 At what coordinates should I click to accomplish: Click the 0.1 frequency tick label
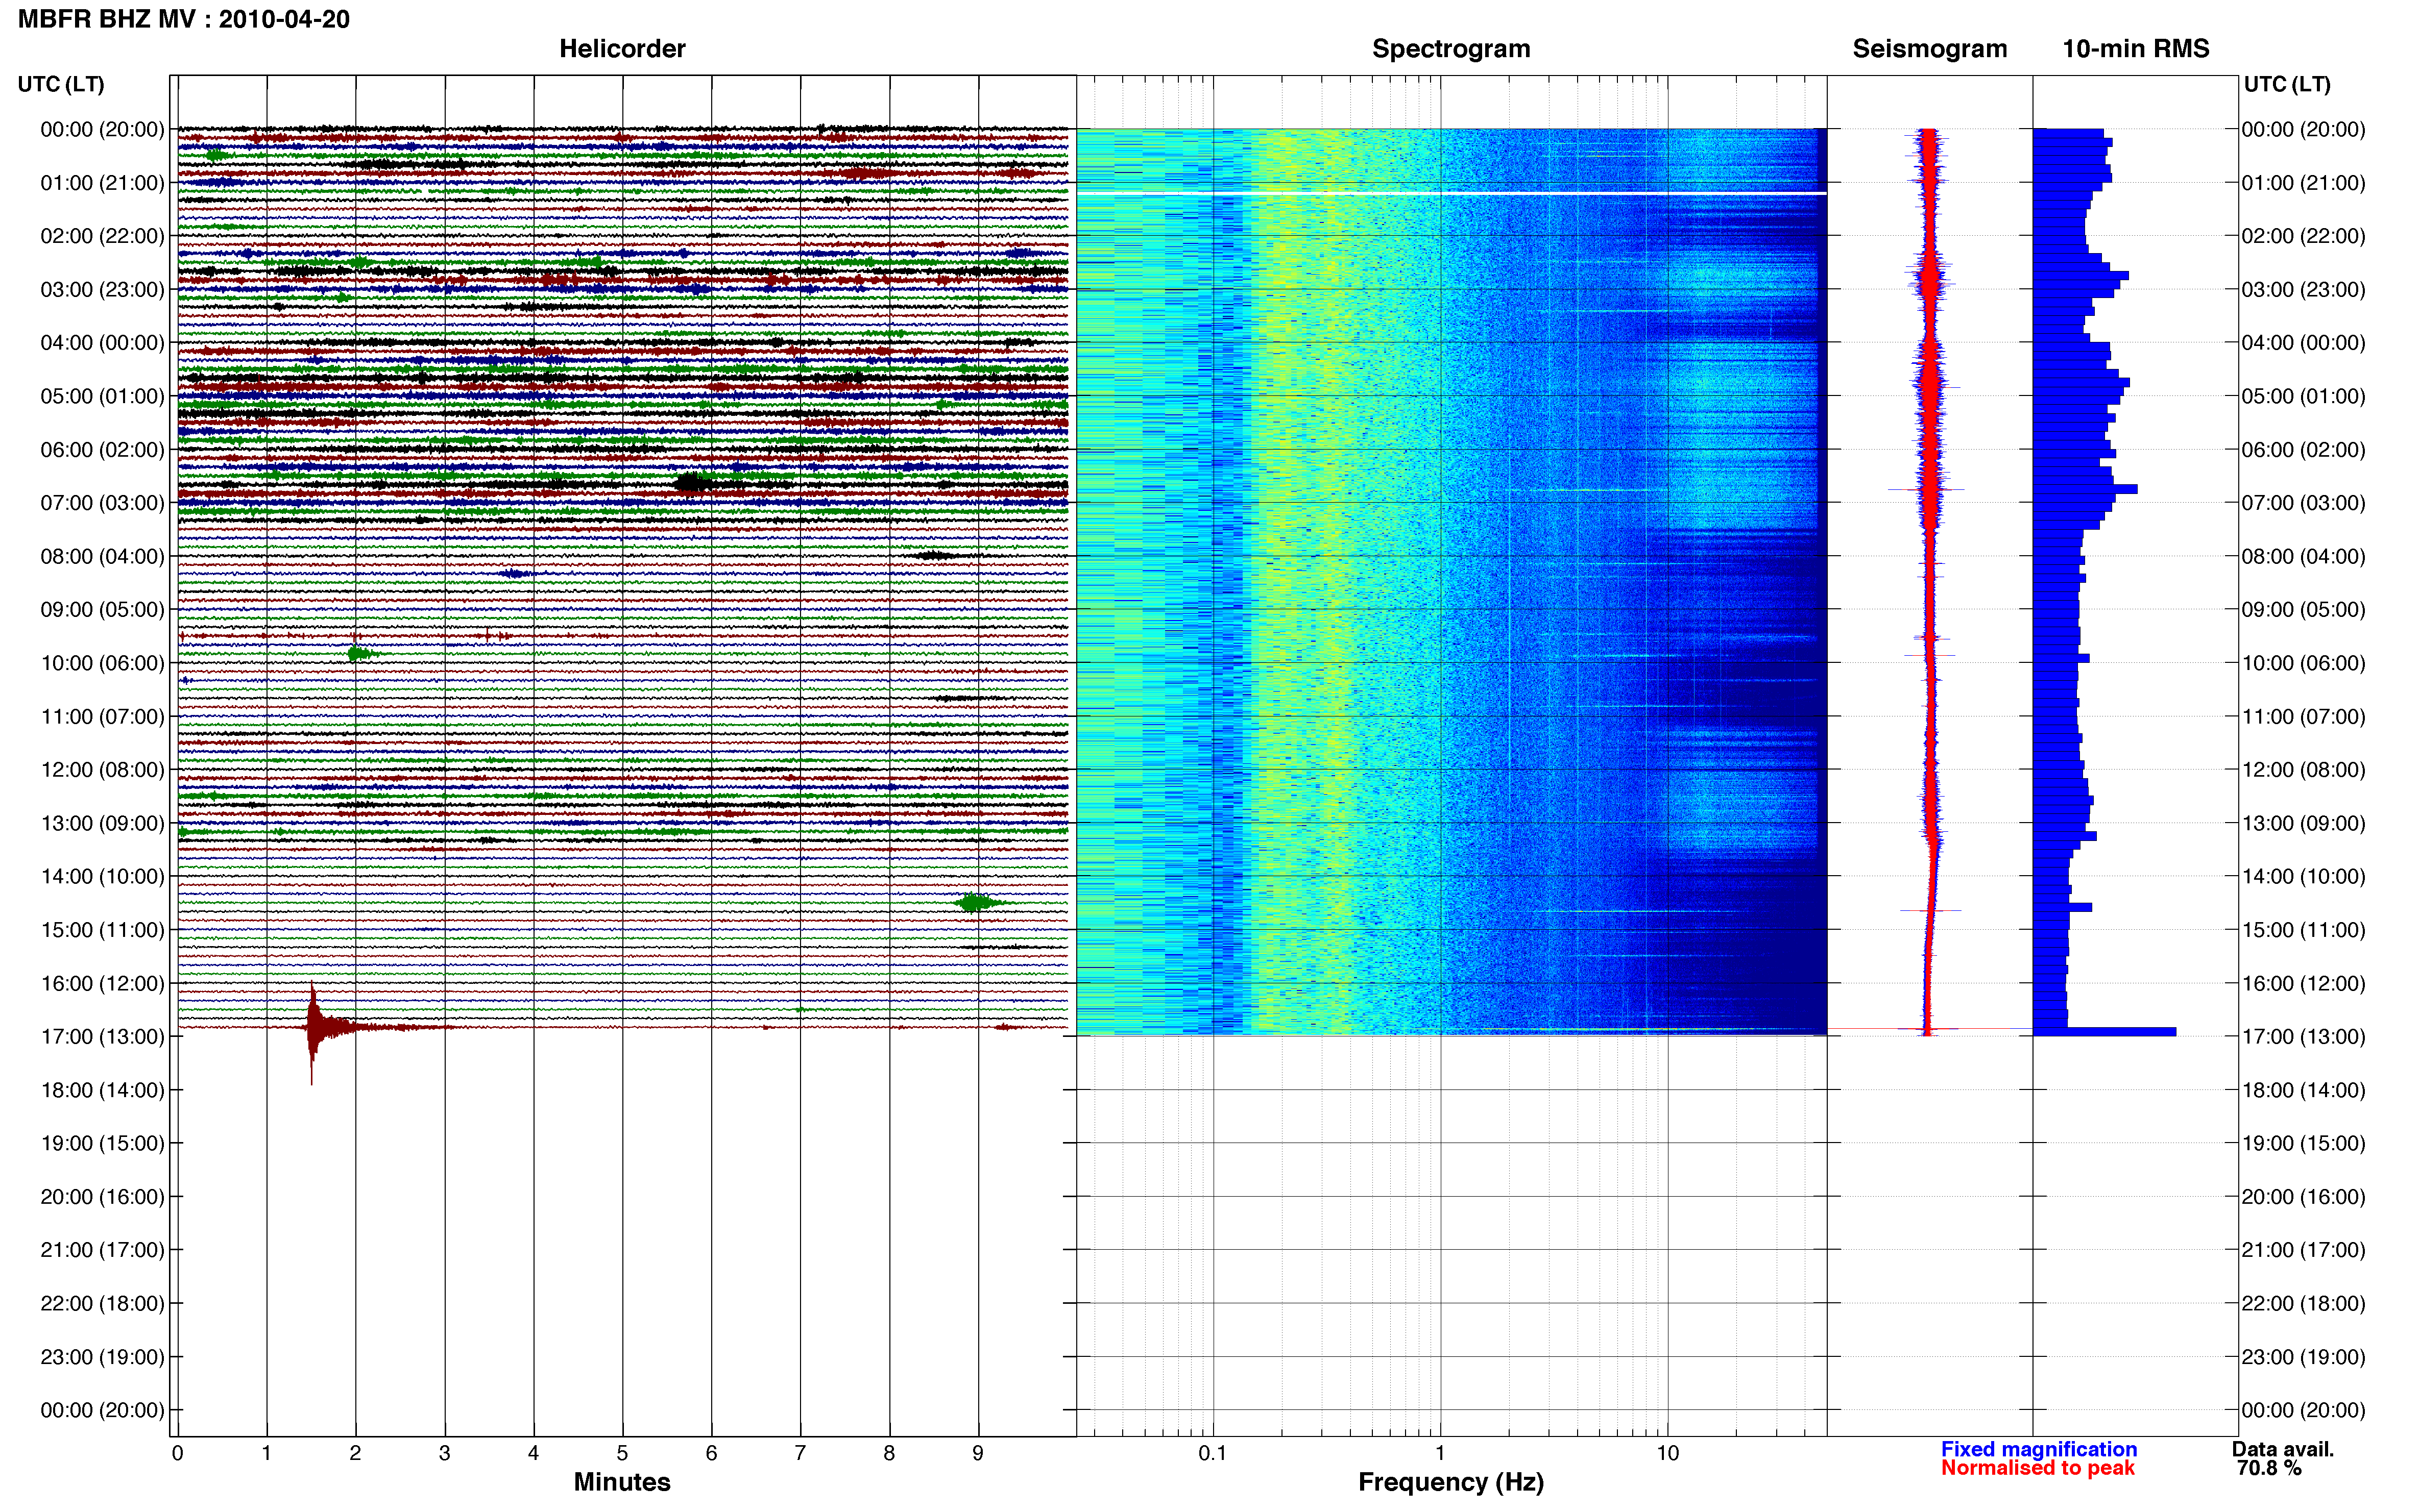point(1213,1453)
